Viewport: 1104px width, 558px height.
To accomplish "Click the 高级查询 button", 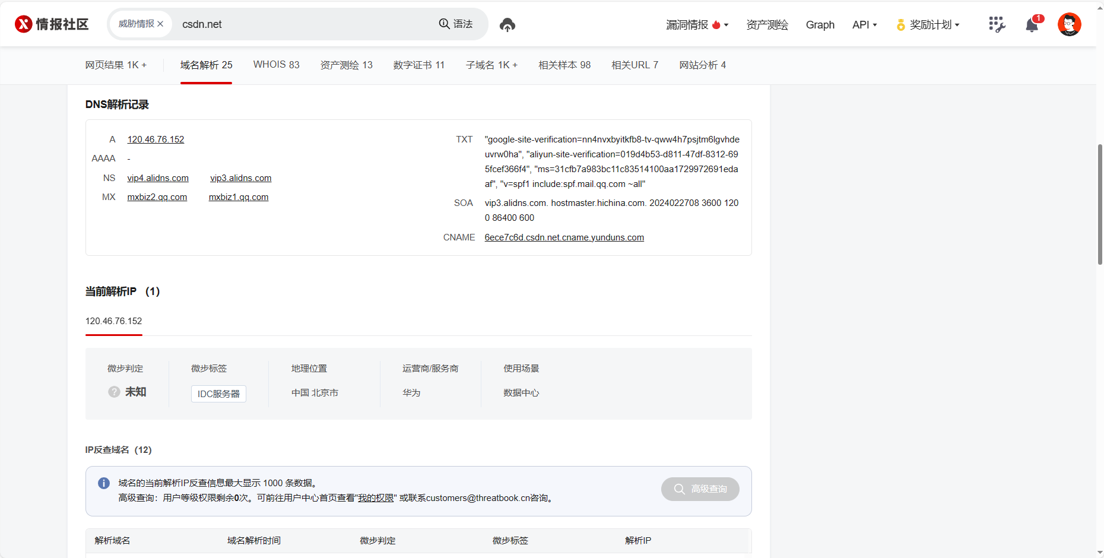I will tap(700, 489).
